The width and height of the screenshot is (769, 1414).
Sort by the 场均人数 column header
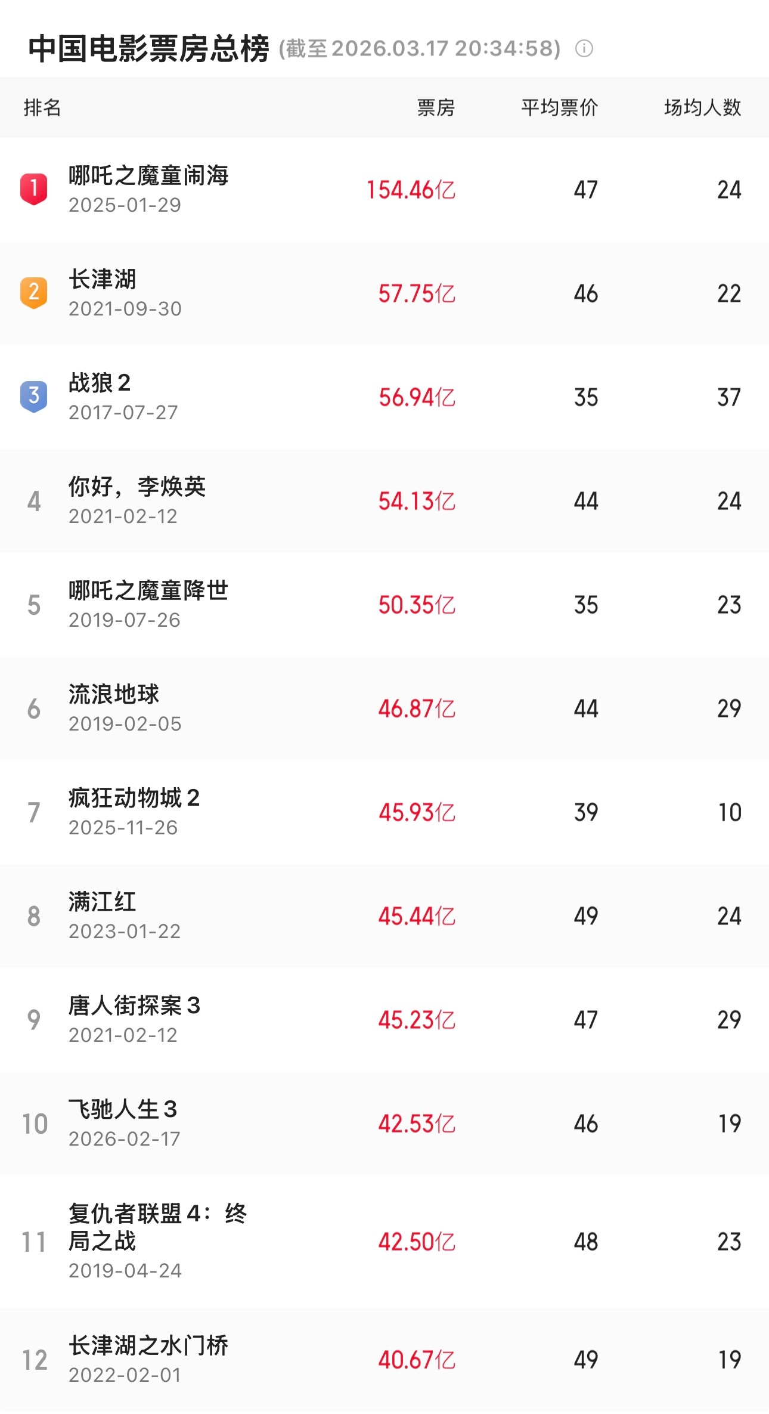pyautogui.click(x=703, y=108)
